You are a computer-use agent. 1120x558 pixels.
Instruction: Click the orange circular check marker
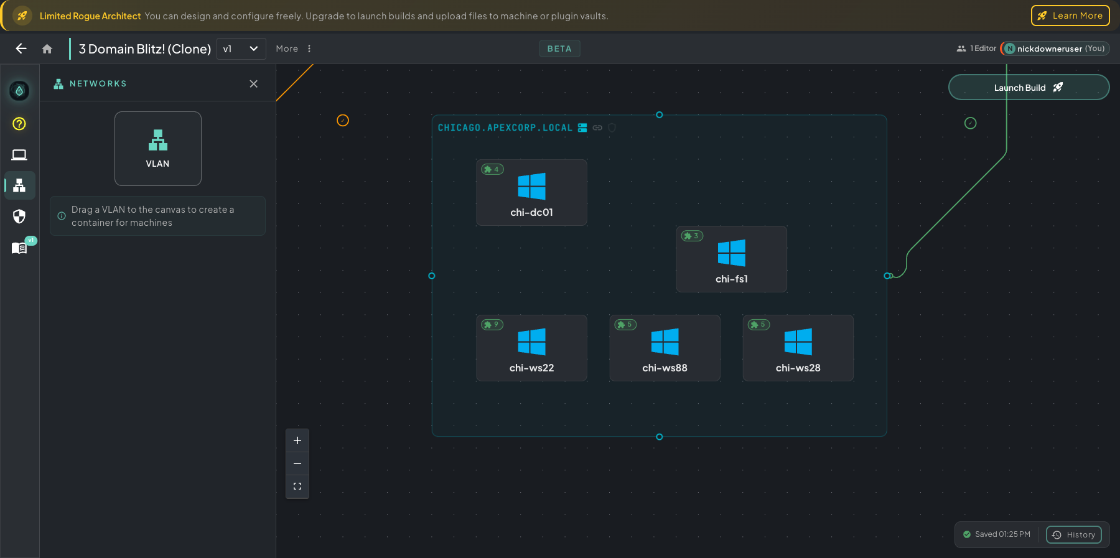point(343,121)
